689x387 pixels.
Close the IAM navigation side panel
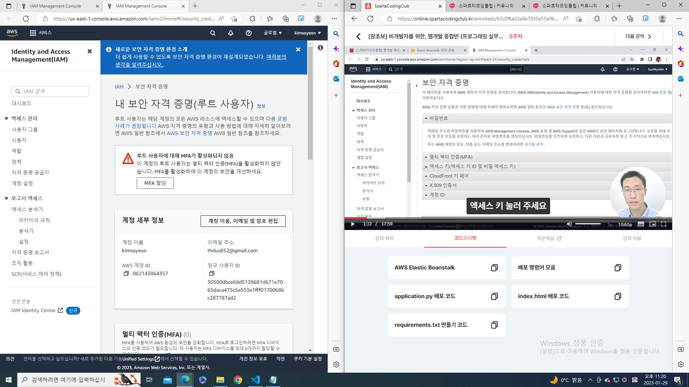[90, 51]
